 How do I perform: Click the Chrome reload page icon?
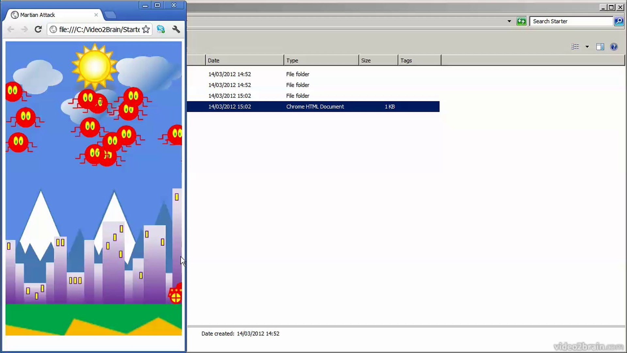point(38,29)
